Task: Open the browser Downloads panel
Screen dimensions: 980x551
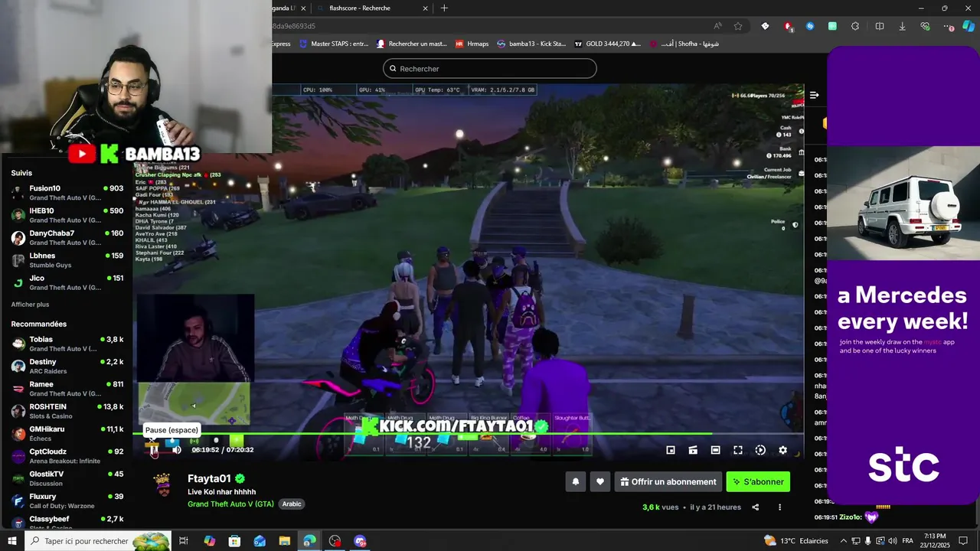Action: coord(902,26)
